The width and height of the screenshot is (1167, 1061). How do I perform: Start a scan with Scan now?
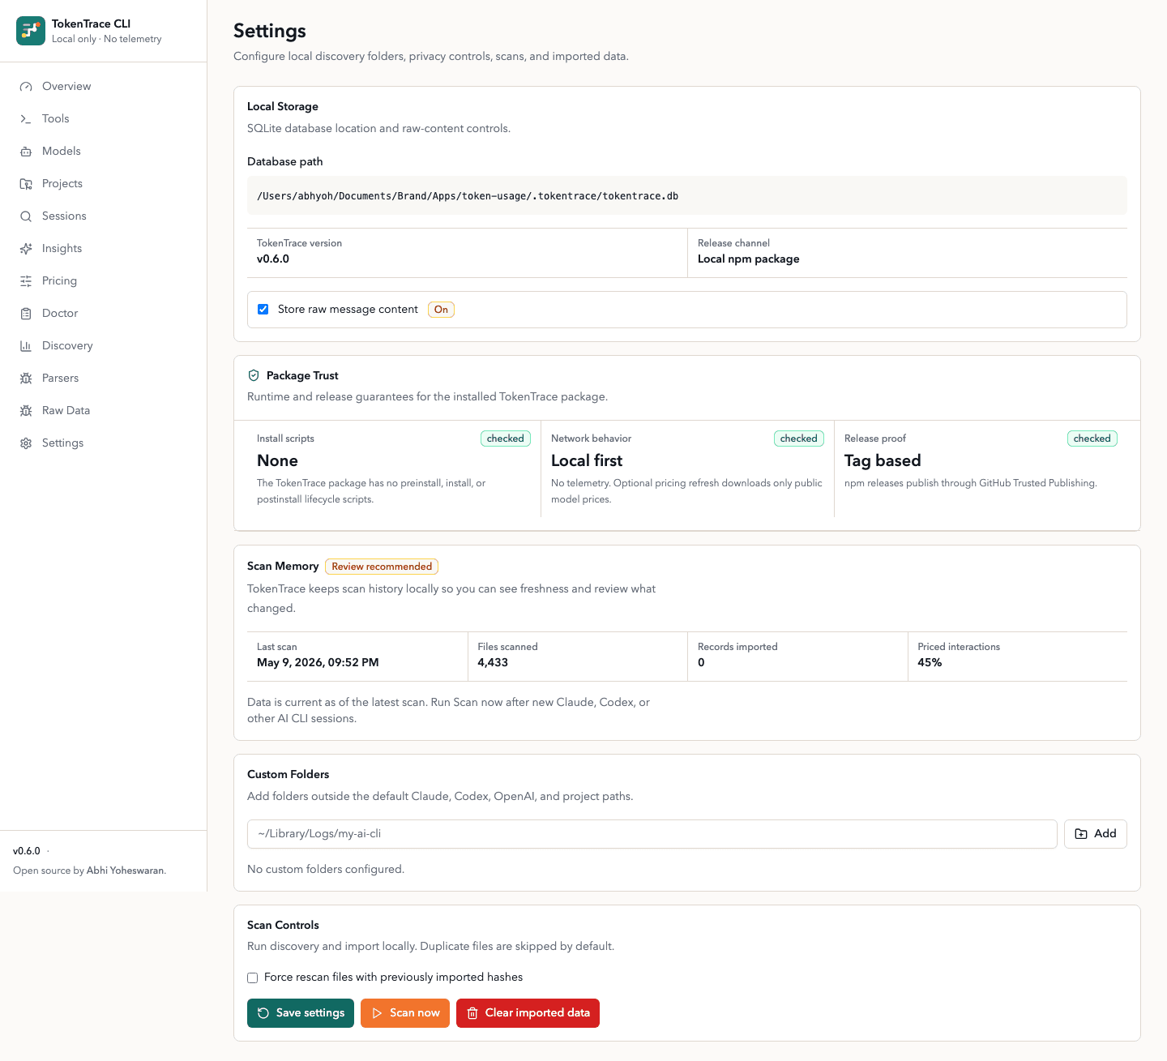coord(405,1013)
